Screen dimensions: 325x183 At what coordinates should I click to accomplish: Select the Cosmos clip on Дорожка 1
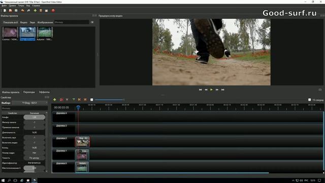coord(82,155)
